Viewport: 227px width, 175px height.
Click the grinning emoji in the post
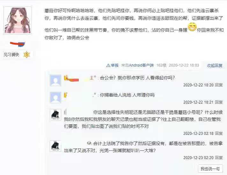pyautogui.click(x=192, y=27)
